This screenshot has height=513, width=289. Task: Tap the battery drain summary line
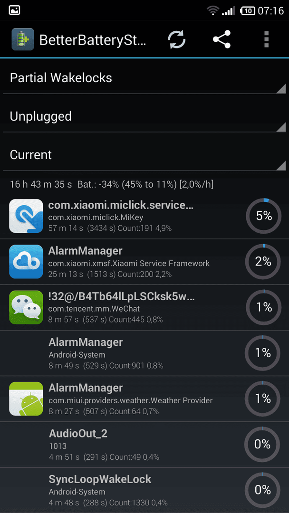click(x=112, y=184)
